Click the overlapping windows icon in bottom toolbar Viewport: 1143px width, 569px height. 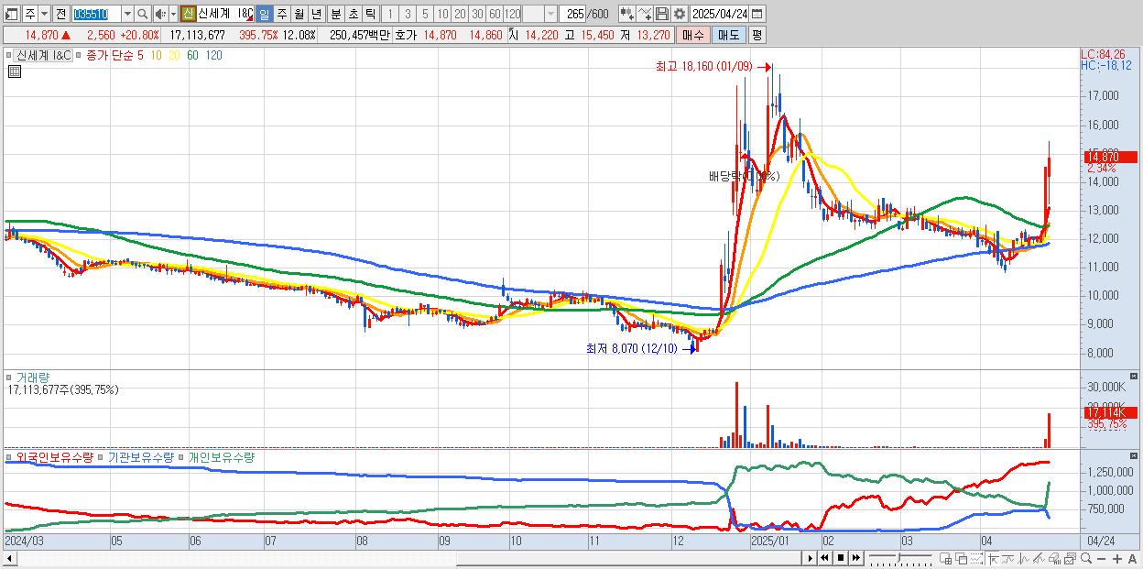coord(962,558)
